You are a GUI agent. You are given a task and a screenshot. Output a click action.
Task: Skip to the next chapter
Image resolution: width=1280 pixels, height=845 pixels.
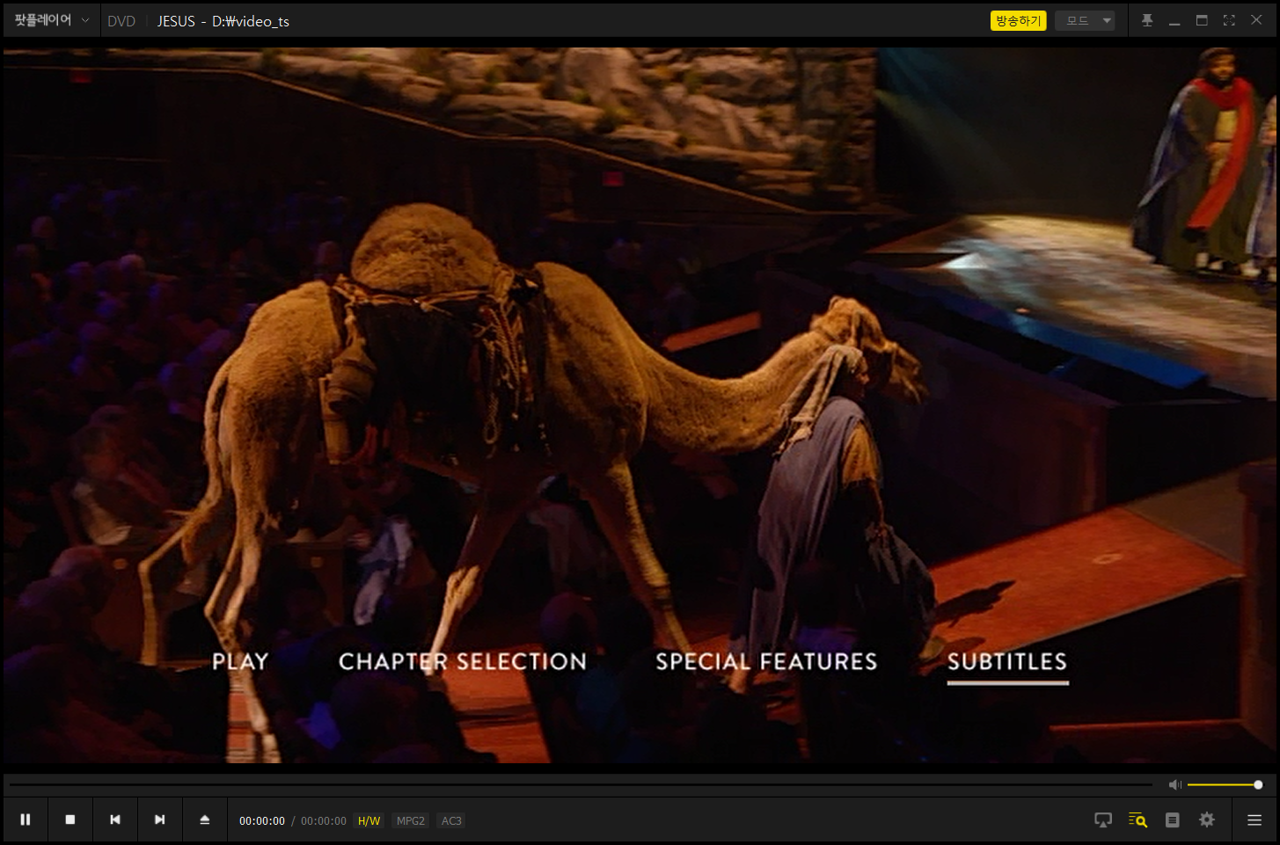(x=160, y=820)
